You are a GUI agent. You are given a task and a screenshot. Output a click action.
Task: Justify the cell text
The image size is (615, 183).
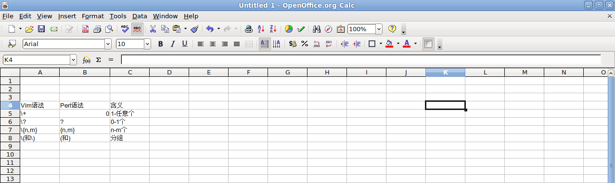[x=237, y=44]
